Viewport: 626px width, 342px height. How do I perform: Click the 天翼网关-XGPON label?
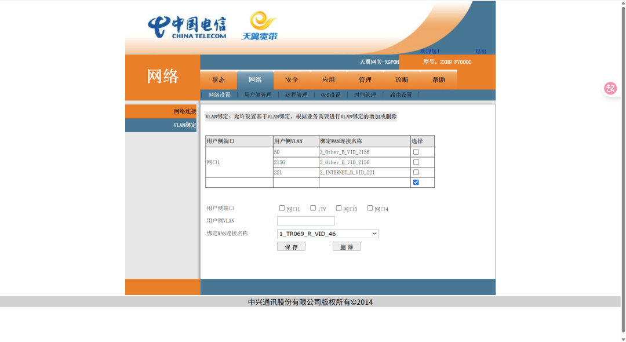379,62
